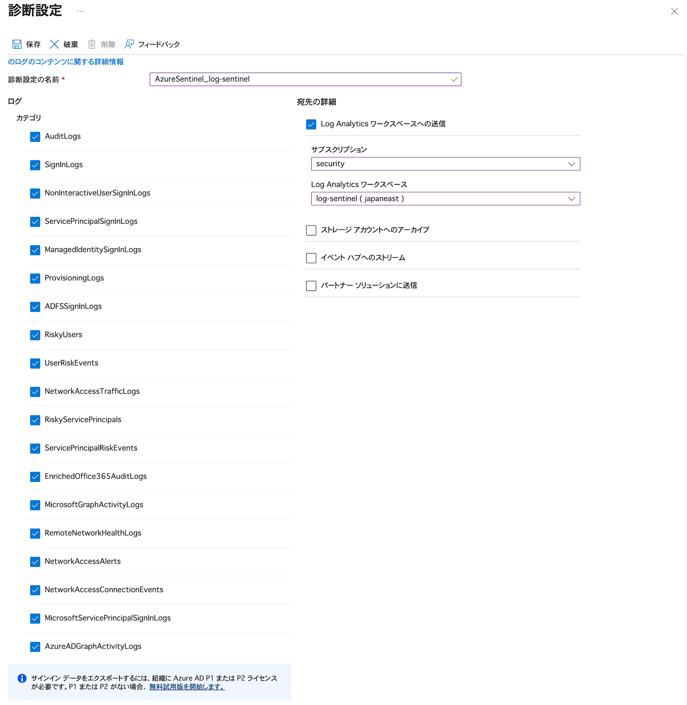
Task: Toggle ProvisioningLogs checkbox
Action: pos(35,278)
